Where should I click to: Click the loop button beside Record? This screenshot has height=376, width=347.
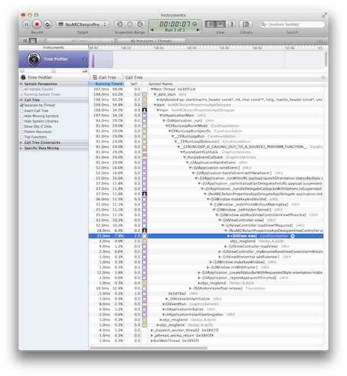tap(47, 24)
